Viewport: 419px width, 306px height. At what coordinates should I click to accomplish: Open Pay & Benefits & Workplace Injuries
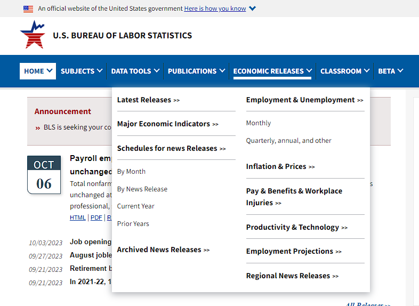coord(294,197)
